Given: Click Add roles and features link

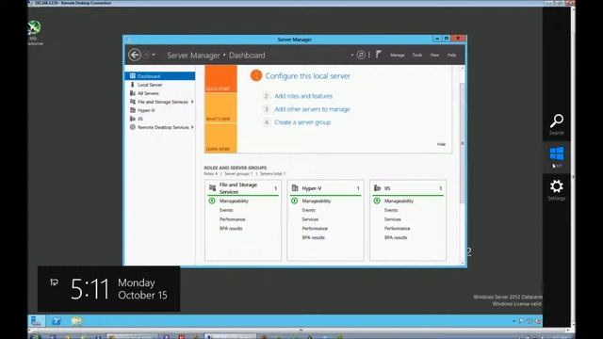Looking at the screenshot, I should 303,96.
